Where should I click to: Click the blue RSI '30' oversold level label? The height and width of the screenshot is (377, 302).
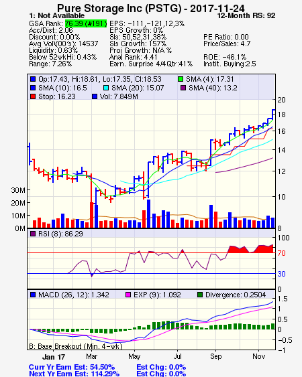tap(281, 274)
